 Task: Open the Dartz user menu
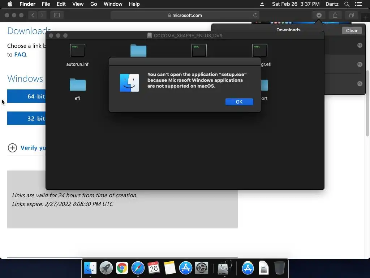[x=332, y=4]
